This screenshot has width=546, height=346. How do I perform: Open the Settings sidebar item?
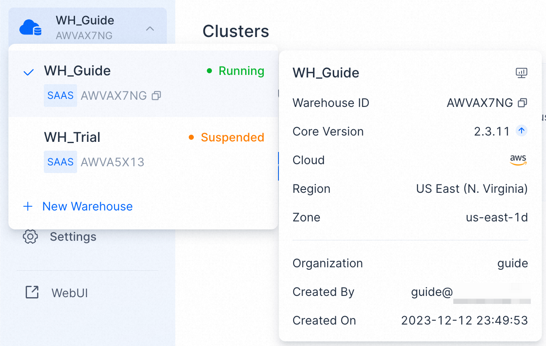pyautogui.click(x=73, y=237)
